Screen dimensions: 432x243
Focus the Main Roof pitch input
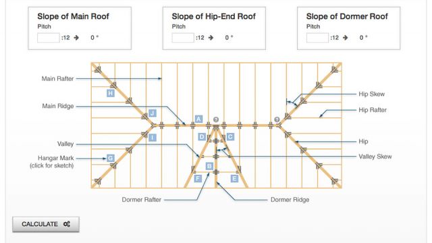[x=49, y=38]
